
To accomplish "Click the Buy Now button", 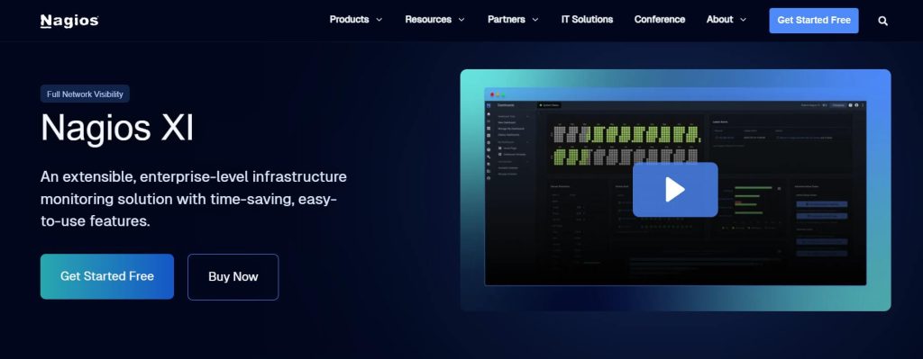I will 233,277.
